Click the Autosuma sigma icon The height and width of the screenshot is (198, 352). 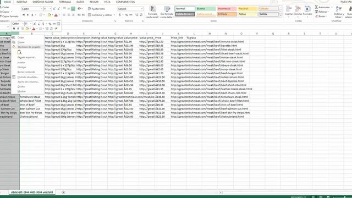pyautogui.click(x=316, y=7)
